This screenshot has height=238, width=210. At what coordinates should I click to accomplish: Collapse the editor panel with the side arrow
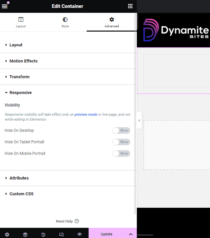coord(139,121)
